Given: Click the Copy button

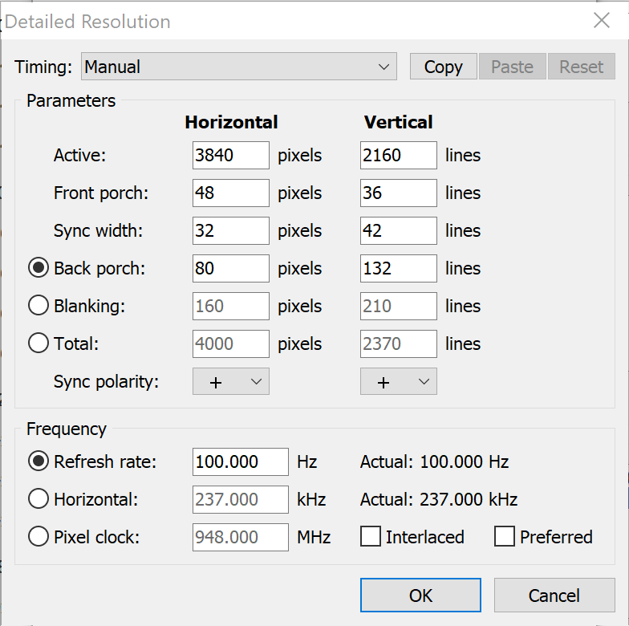Looking at the screenshot, I should [443, 67].
